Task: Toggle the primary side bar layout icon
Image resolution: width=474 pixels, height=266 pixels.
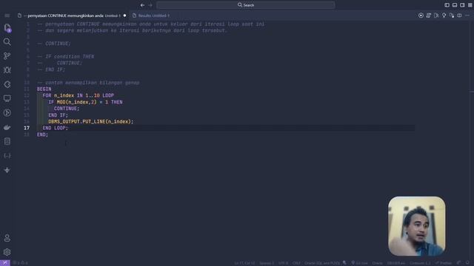Action: point(447,5)
